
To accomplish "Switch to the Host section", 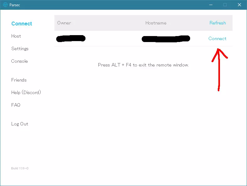I will point(16,36).
